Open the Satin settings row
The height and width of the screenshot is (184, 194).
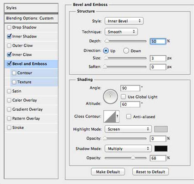coord(31,91)
